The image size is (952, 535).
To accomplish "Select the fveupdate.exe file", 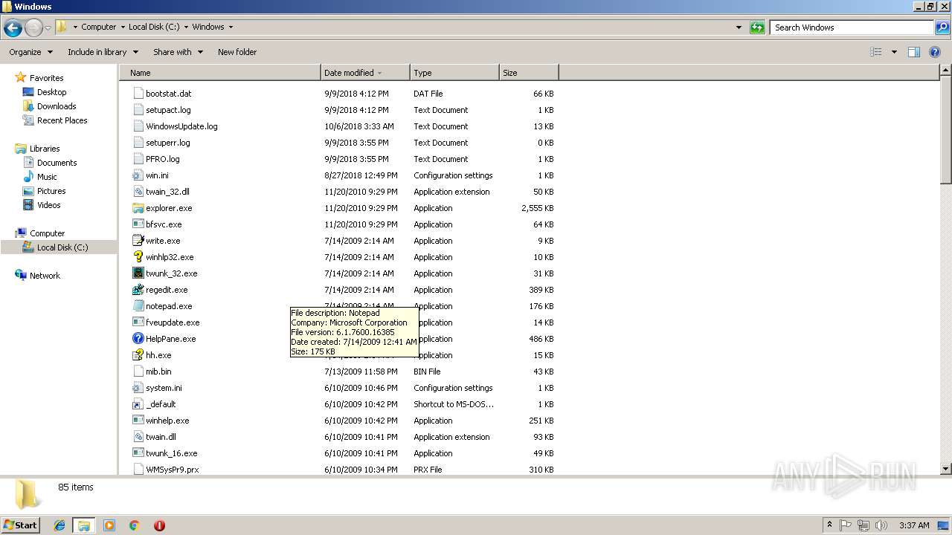I will 173,322.
